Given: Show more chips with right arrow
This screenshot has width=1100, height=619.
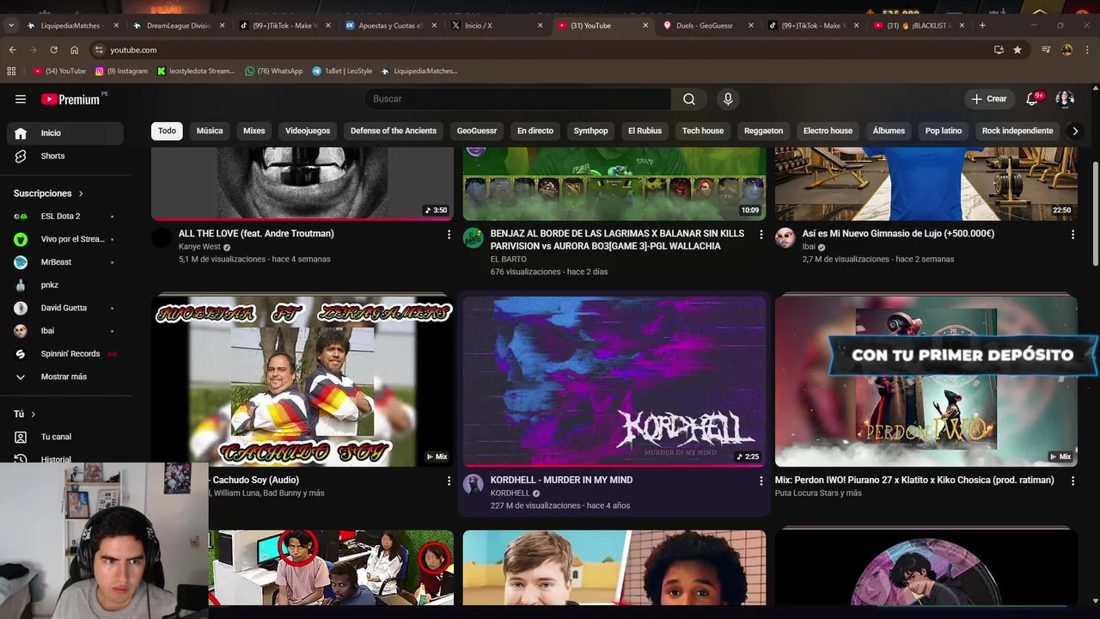Looking at the screenshot, I should 1074,131.
